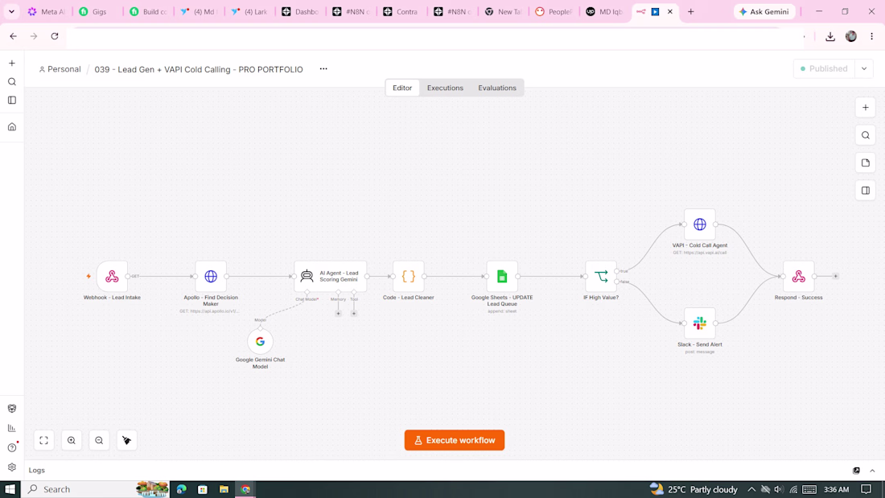This screenshot has width=885, height=498.
Task: Expand the dropdown arrow beside Published
Action: pyautogui.click(x=864, y=69)
